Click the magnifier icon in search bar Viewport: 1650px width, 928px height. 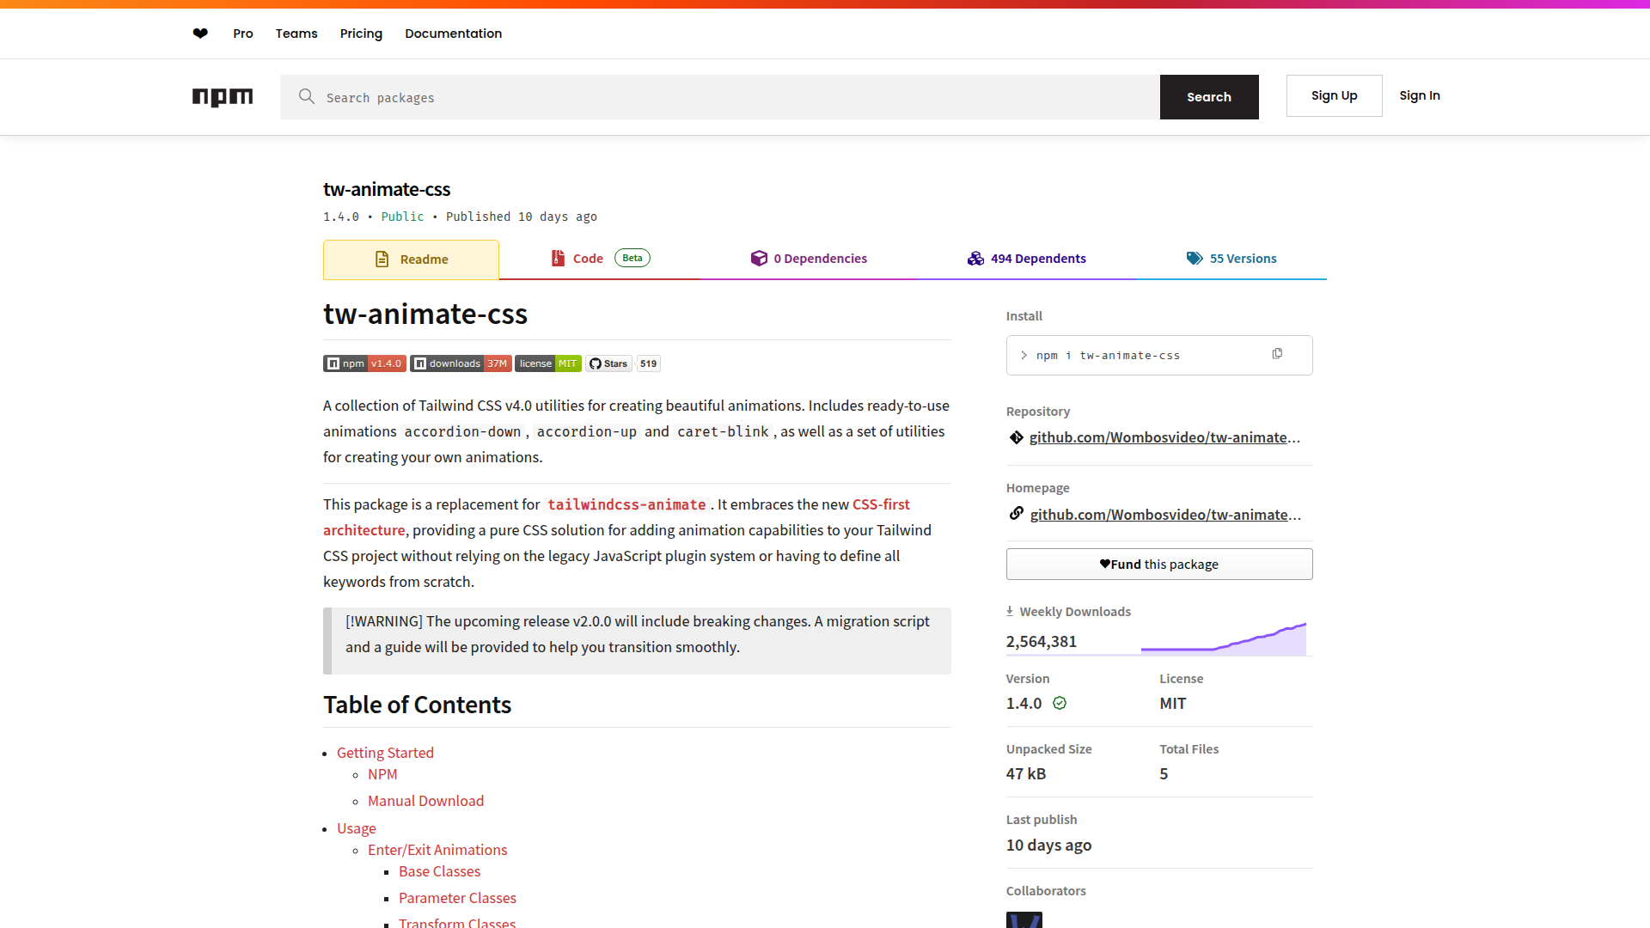click(307, 96)
